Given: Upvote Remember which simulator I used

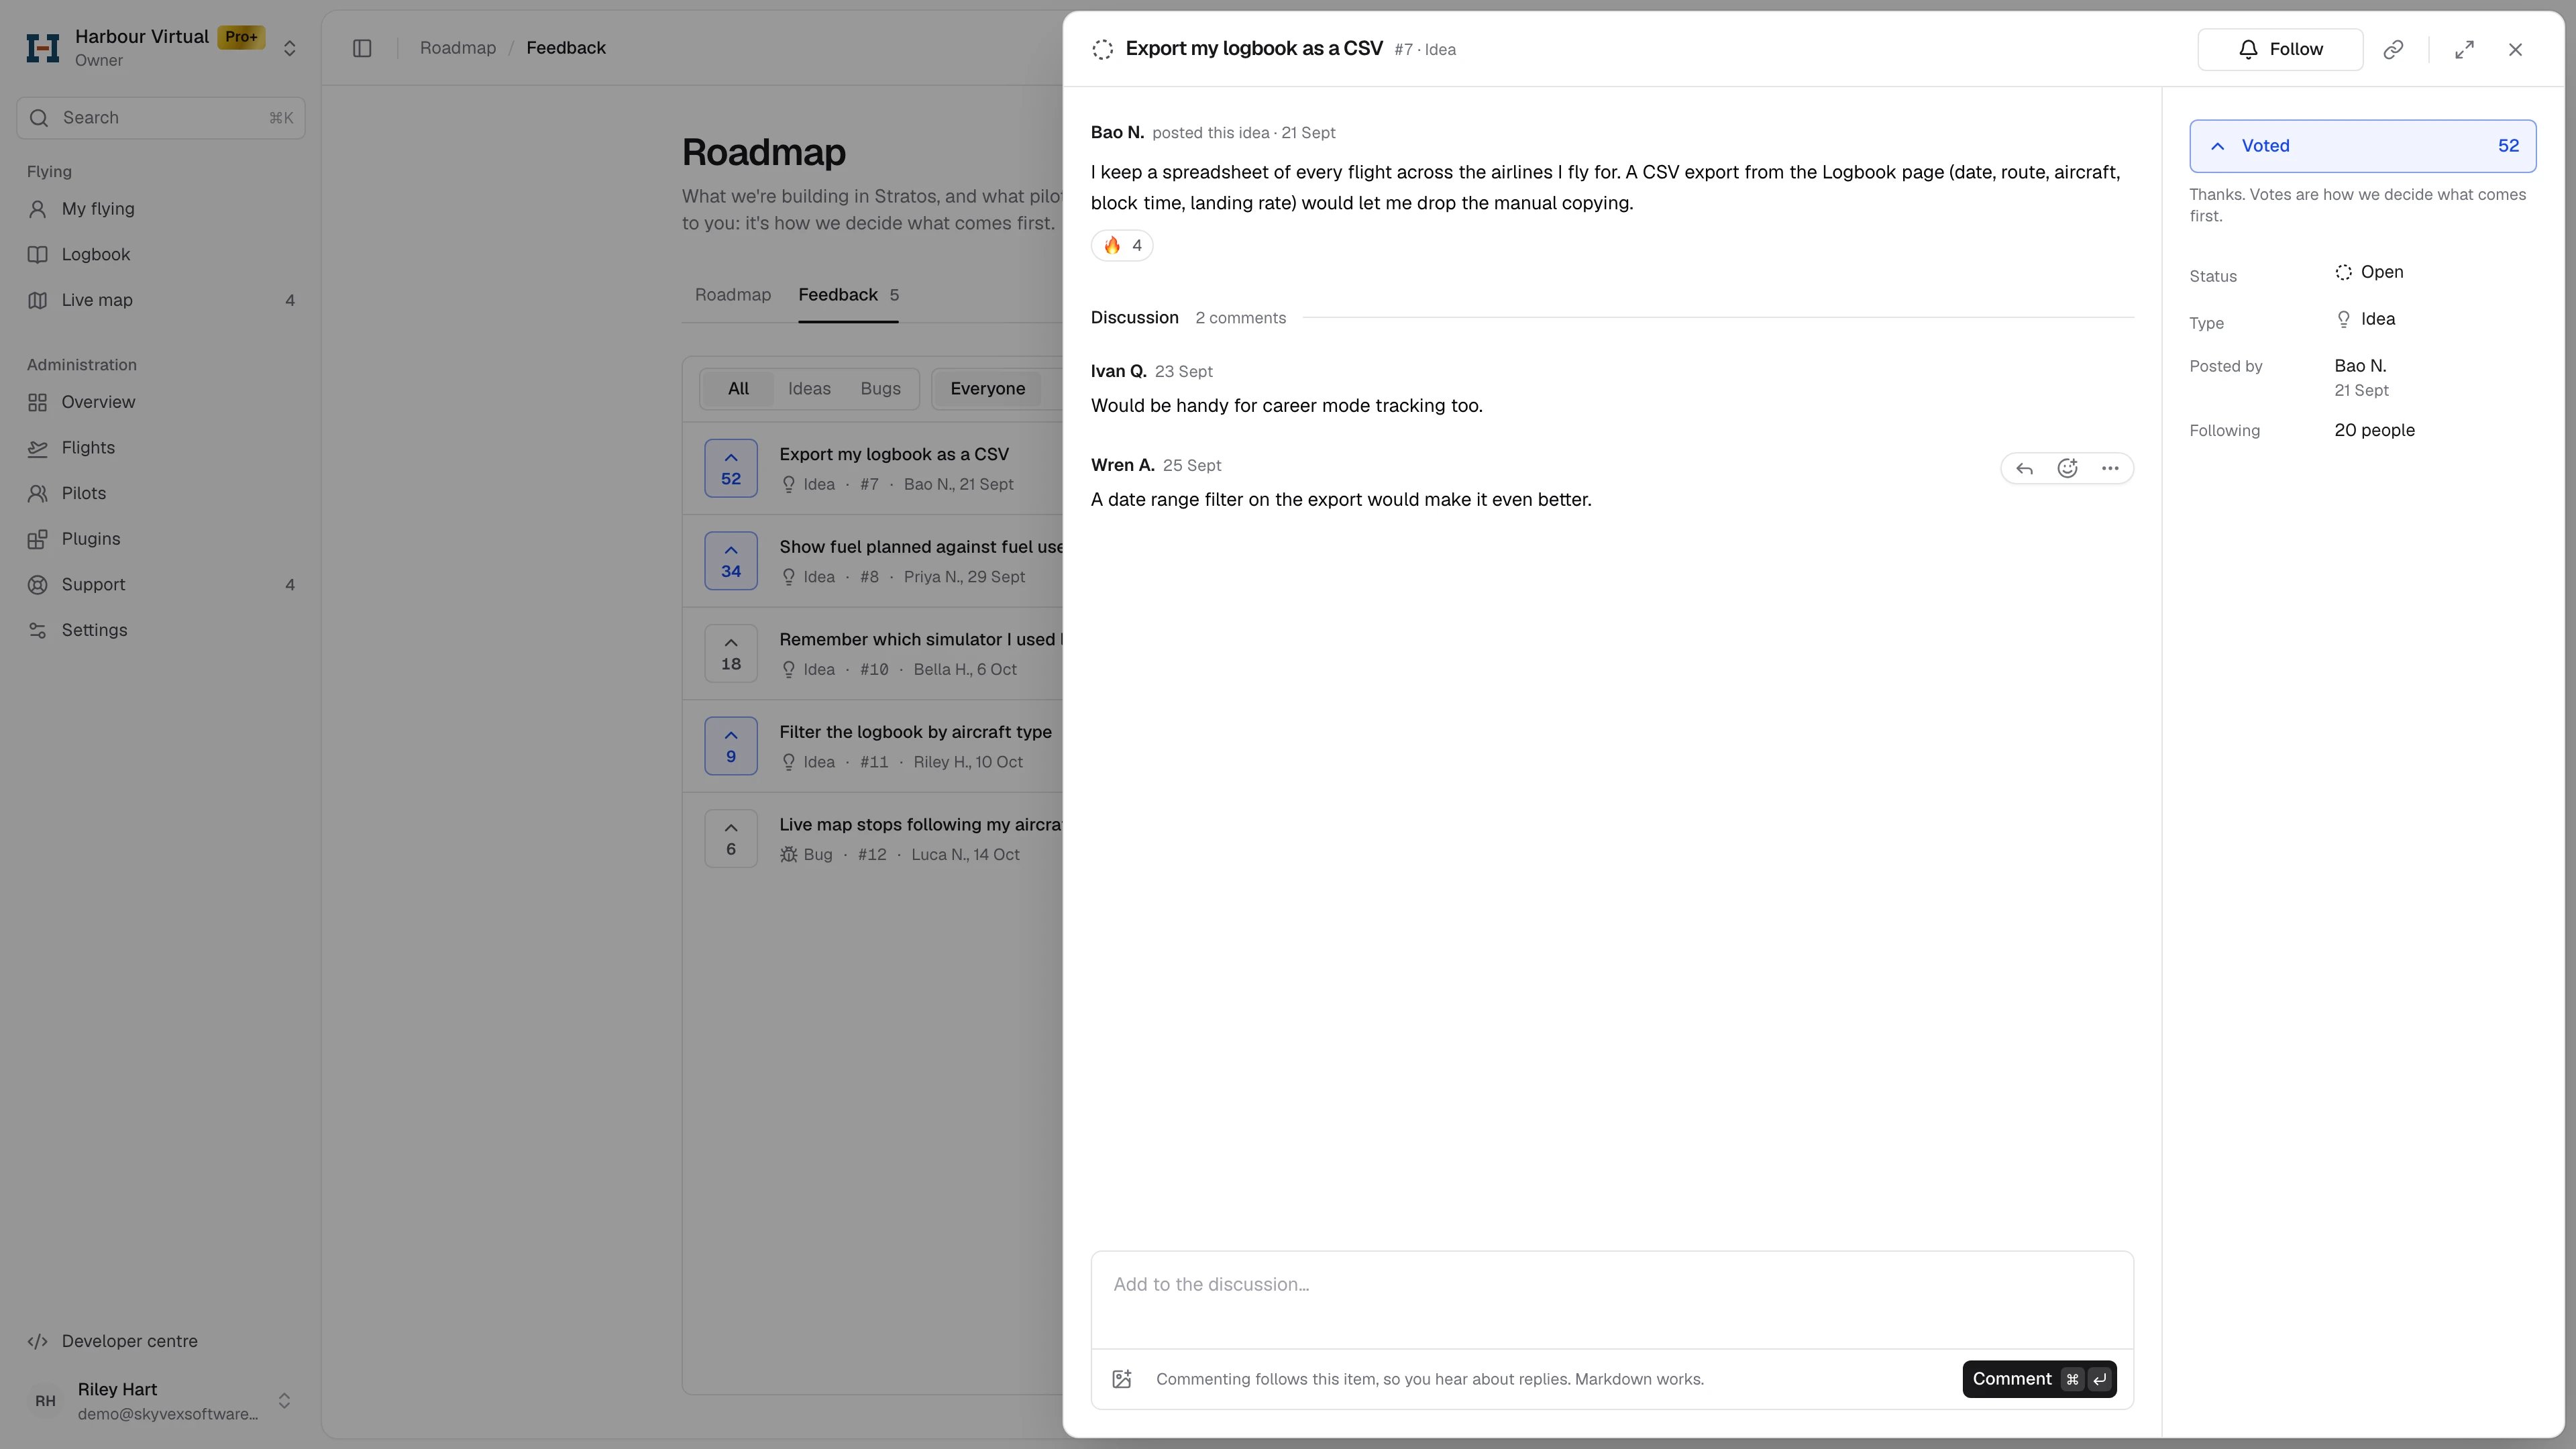Looking at the screenshot, I should pos(731,653).
